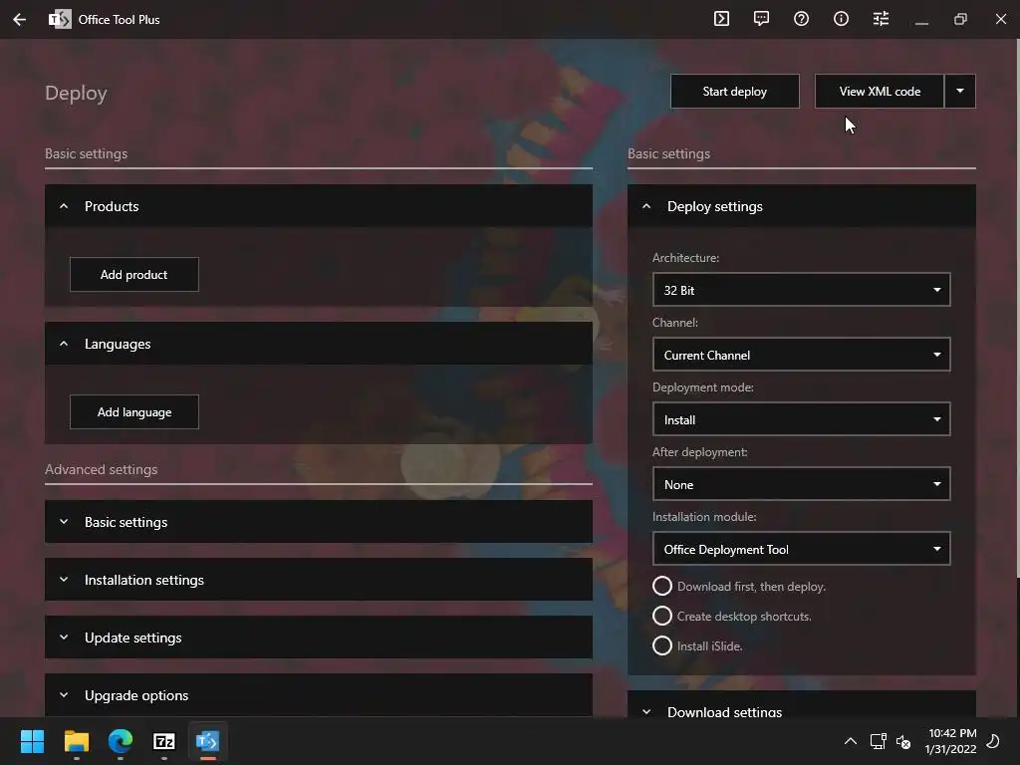1020x765 pixels.
Task: Select Download first, then deploy option
Action: point(739,586)
